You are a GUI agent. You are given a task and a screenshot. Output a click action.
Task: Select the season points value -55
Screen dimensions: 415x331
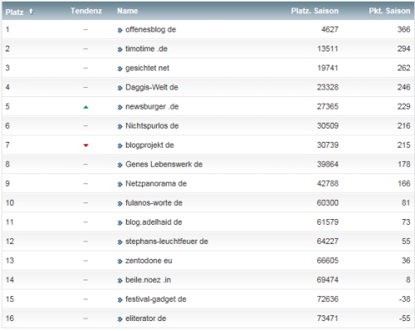click(404, 319)
